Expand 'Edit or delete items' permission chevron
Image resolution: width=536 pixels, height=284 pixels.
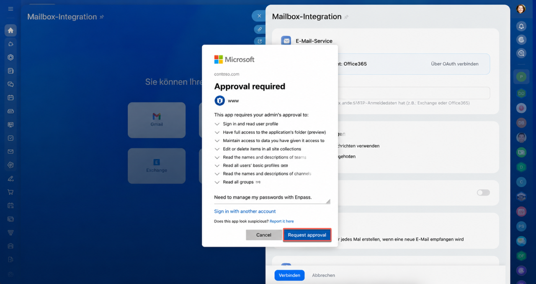(217, 149)
